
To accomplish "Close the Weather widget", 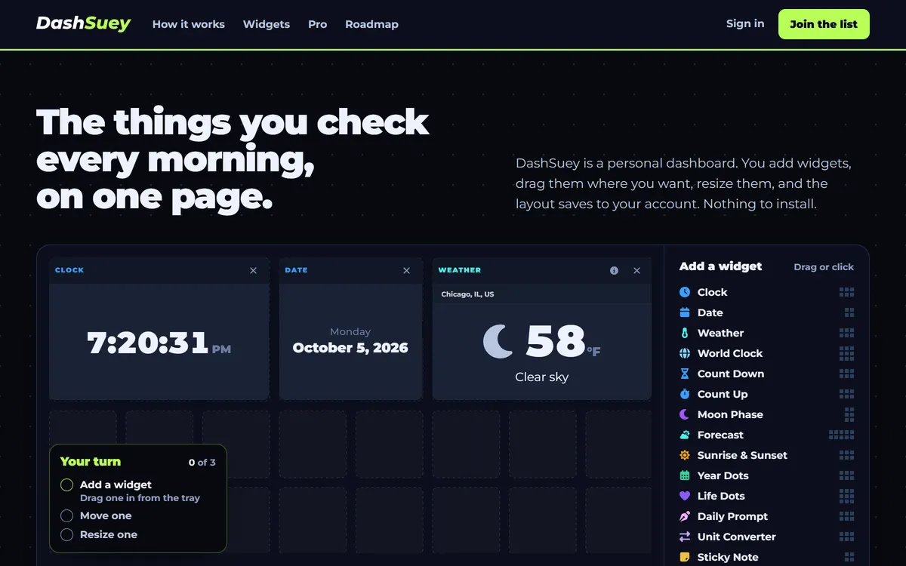I will pos(636,270).
